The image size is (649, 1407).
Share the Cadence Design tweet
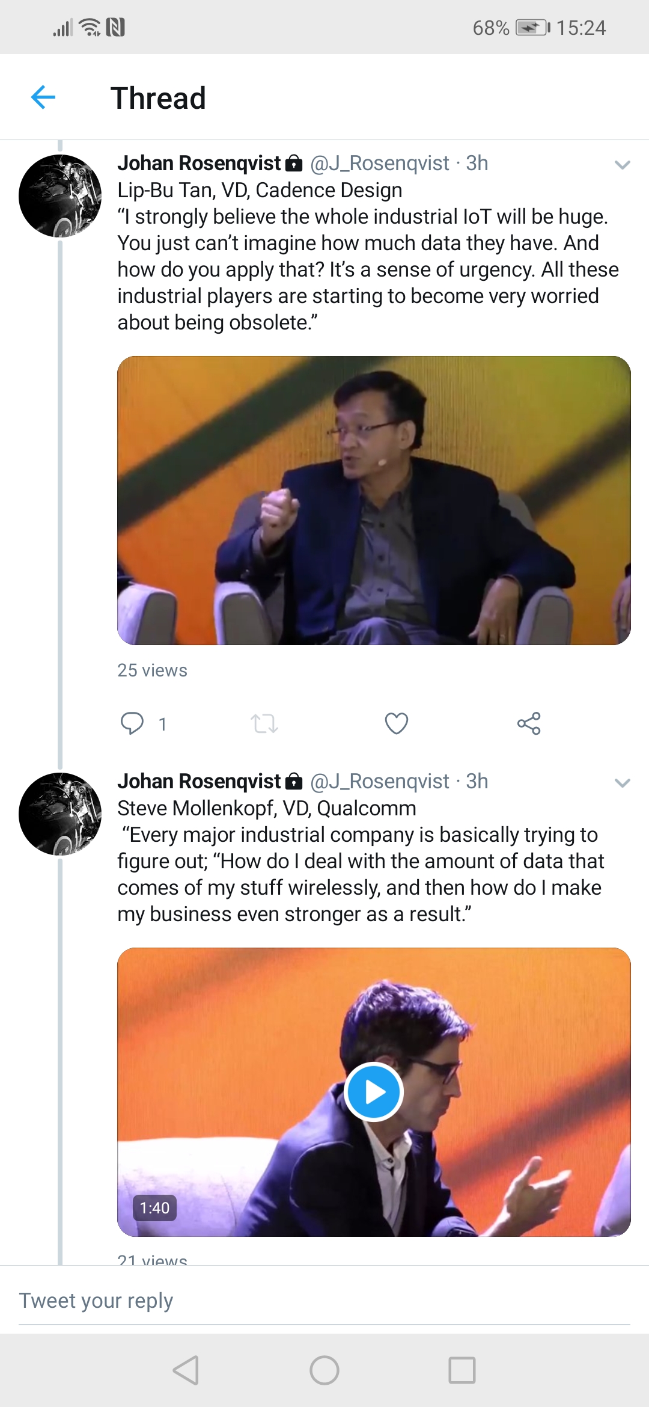pyautogui.click(x=529, y=723)
